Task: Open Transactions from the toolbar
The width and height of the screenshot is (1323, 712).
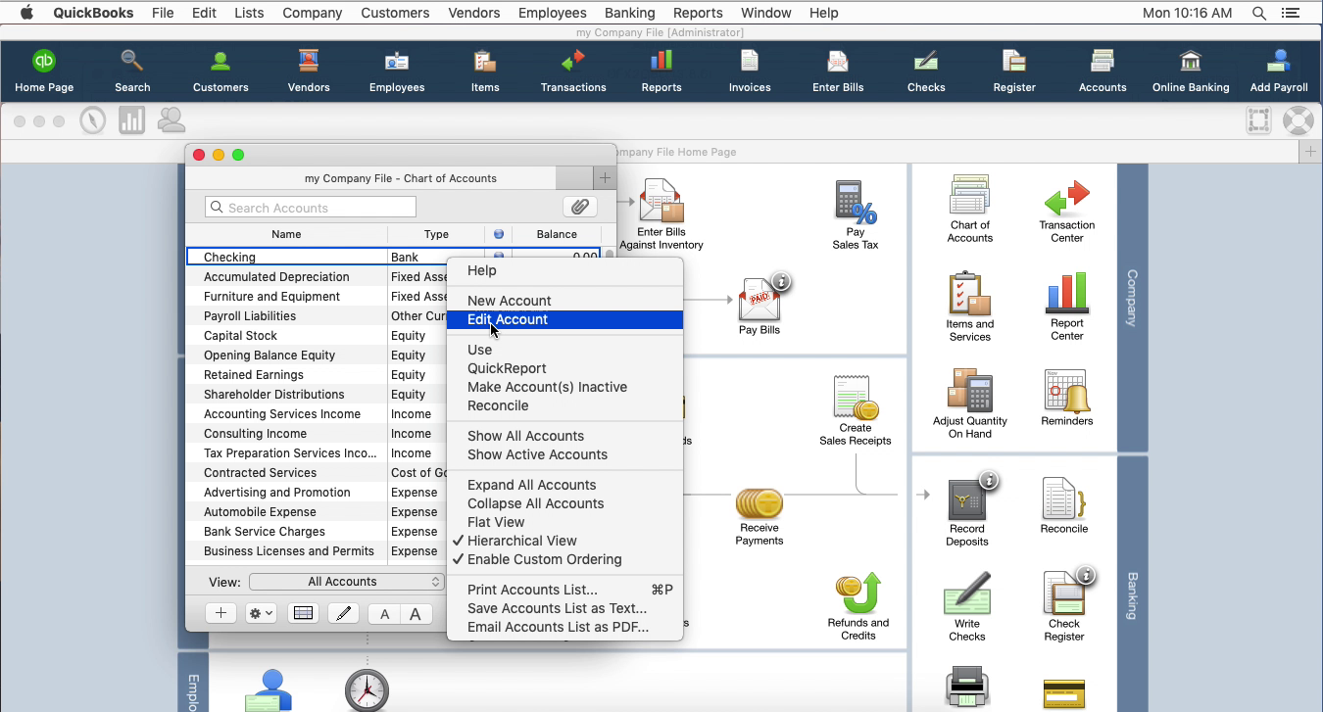Action: tap(573, 71)
